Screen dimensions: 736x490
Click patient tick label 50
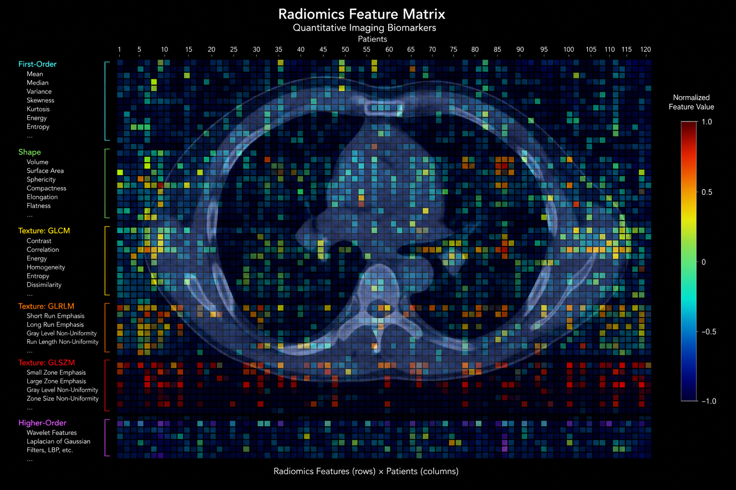[345, 49]
